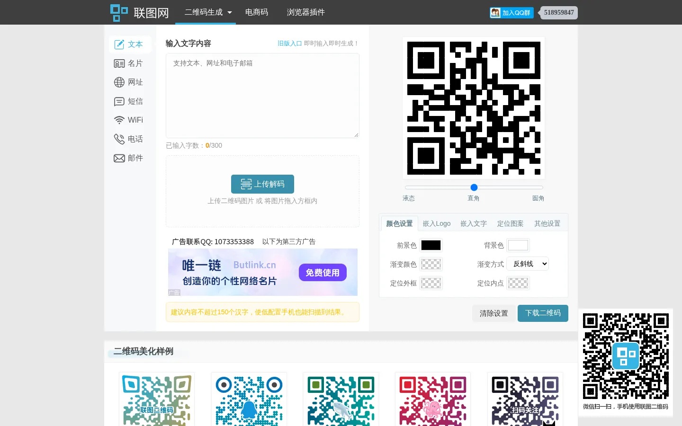
Task: Open the penguin sample QR thumbnail
Action: click(249, 399)
